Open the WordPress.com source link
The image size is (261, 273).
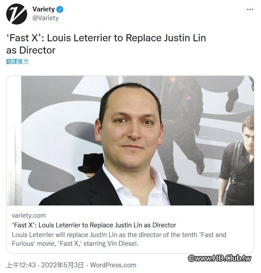pos(113,265)
